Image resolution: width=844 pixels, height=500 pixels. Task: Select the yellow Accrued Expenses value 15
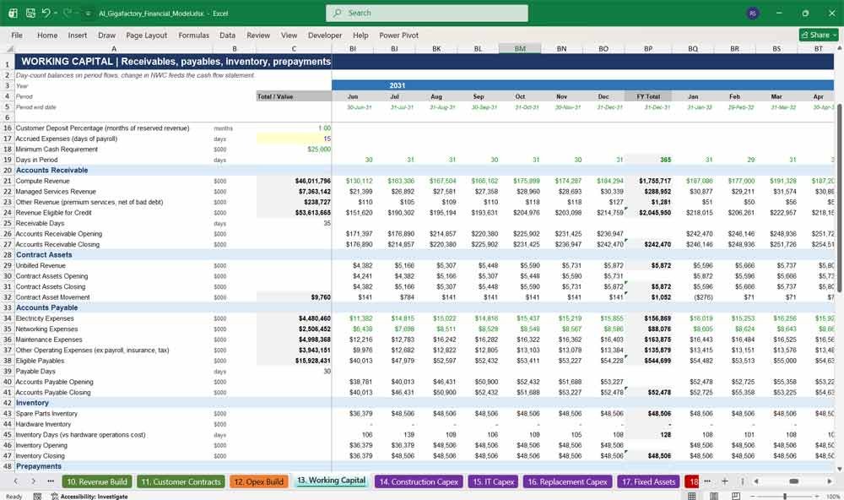coord(294,139)
